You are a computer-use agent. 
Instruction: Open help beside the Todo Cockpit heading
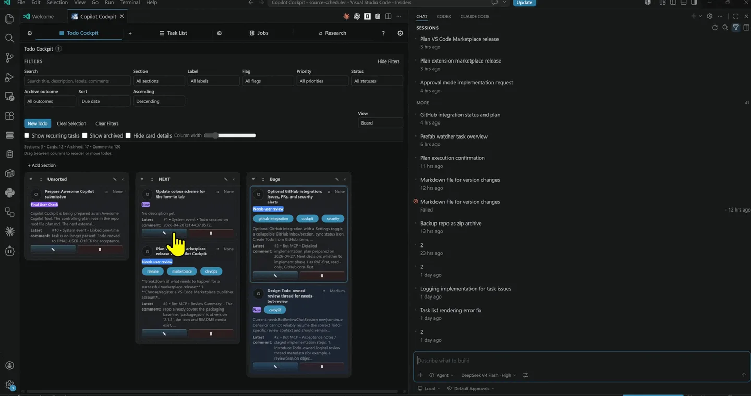tap(58, 49)
